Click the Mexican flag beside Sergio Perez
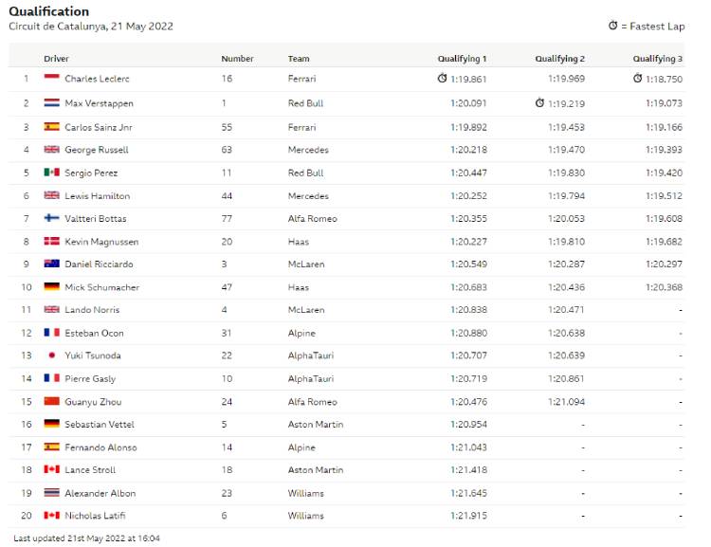The image size is (711, 547). click(x=52, y=172)
